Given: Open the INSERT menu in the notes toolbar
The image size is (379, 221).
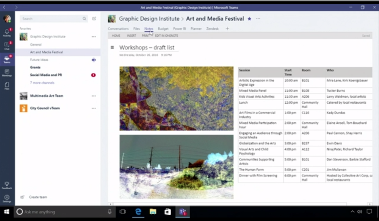Looking at the screenshot, I should coord(131,36).
